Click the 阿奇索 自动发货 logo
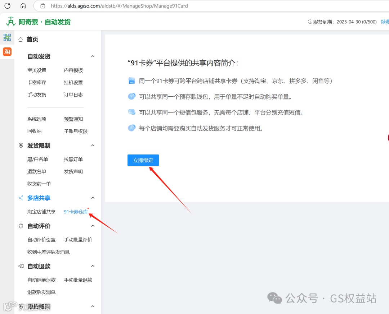Viewport: 389px width, 314px height. click(38, 22)
